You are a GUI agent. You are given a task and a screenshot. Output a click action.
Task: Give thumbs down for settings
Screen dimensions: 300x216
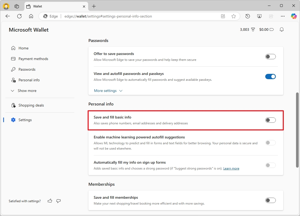coord(59,201)
